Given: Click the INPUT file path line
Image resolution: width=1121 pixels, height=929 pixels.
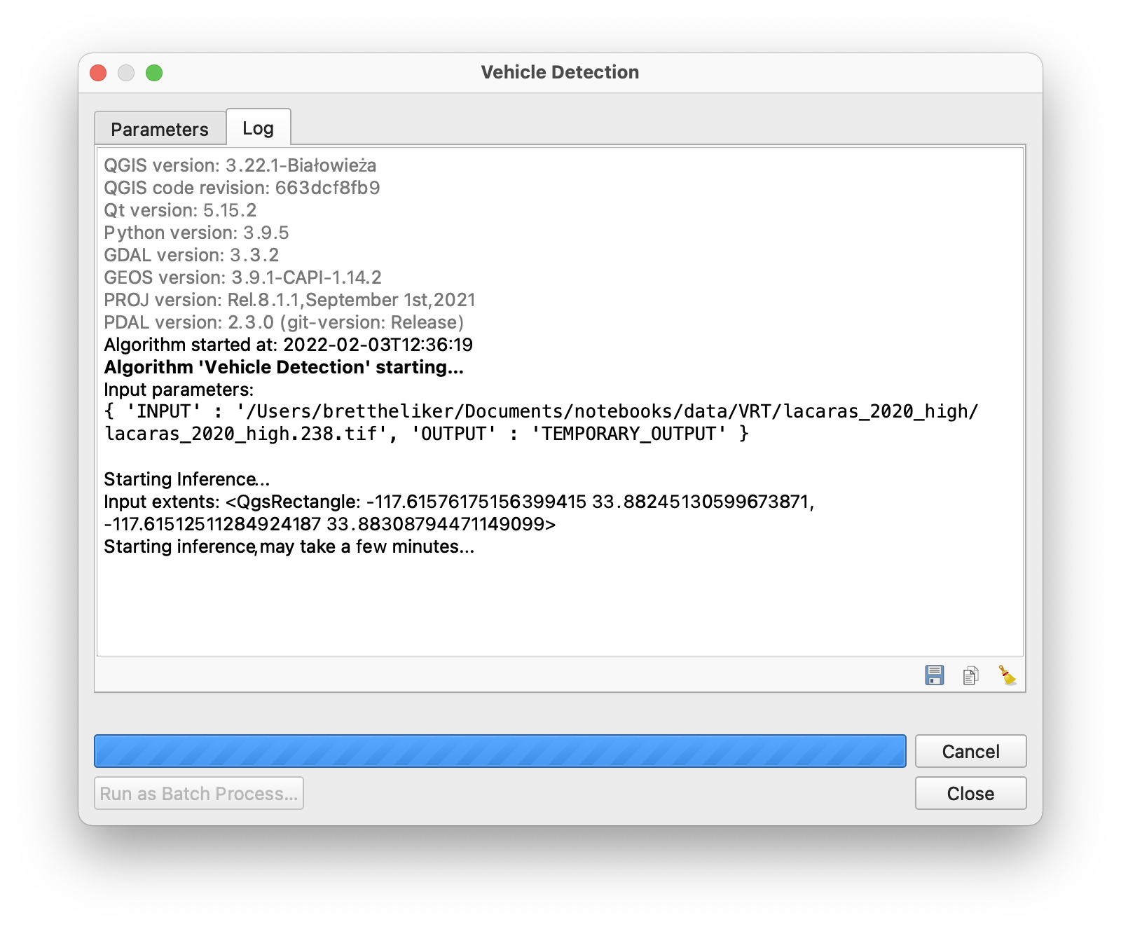Looking at the screenshot, I should tap(541, 411).
